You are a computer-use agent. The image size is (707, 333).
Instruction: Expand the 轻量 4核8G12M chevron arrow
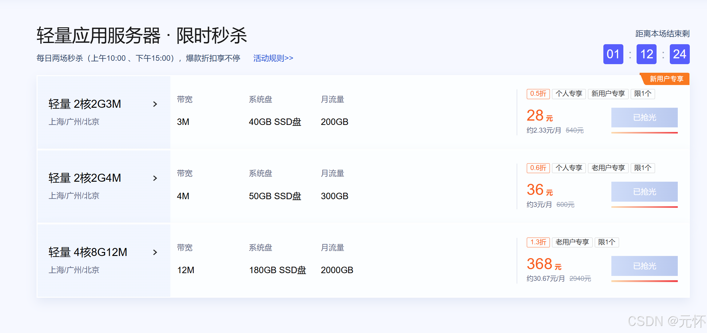[155, 252]
